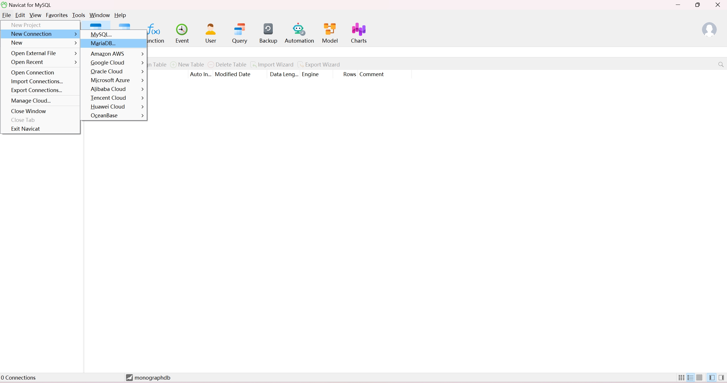Switch to list view in status bar
The height and width of the screenshot is (383, 727).
(x=690, y=378)
